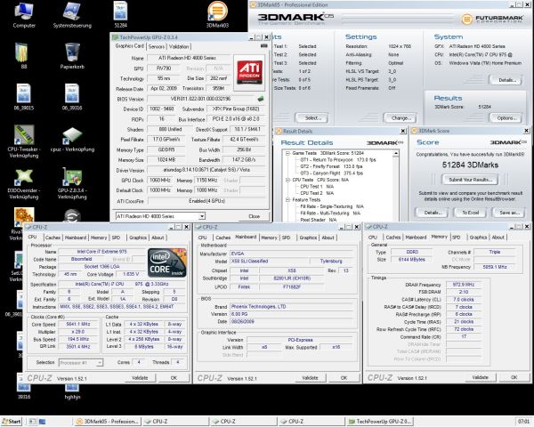The image size is (534, 427).
Task: Click the CPU Test 1 row
Action: [317, 186]
